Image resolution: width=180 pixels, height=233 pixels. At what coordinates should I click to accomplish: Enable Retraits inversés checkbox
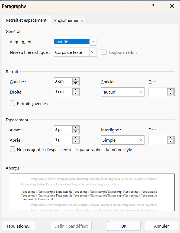point(12,104)
